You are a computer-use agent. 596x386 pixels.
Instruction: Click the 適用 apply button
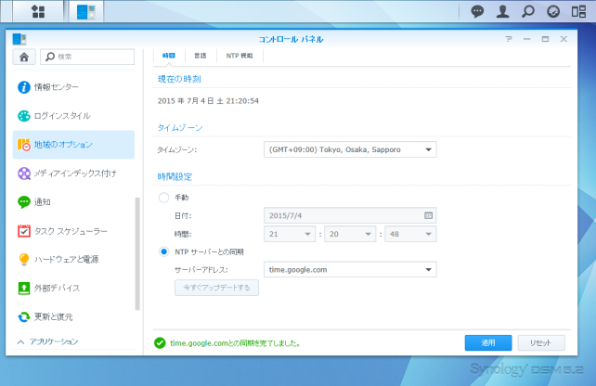pos(488,343)
